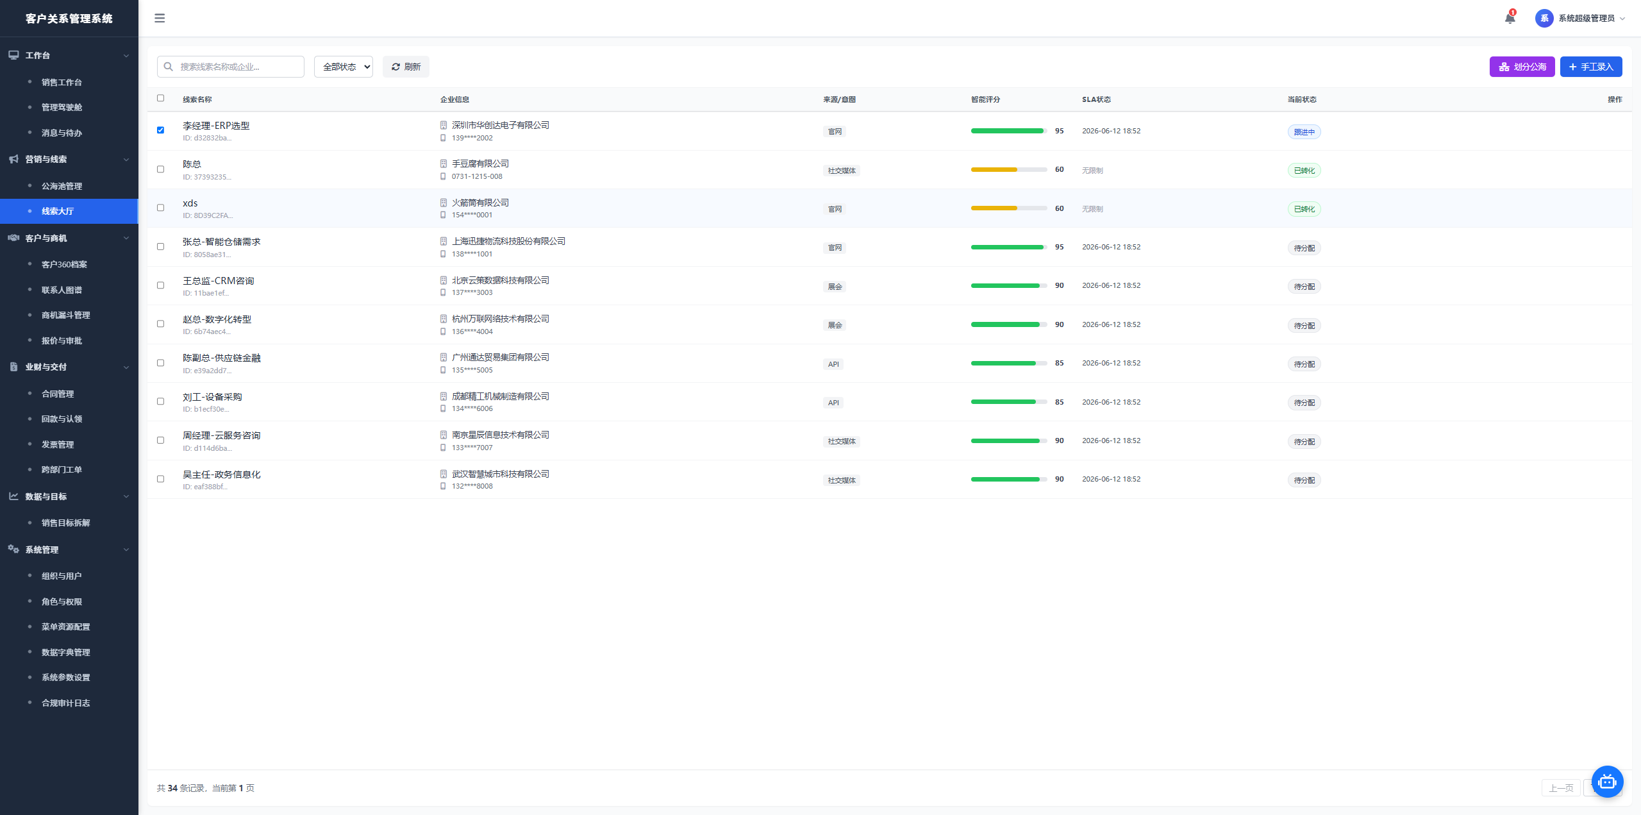The image size is (1641, 815).
Task: Collapse the 工作台 menu section
Action: tap(69, 55)
